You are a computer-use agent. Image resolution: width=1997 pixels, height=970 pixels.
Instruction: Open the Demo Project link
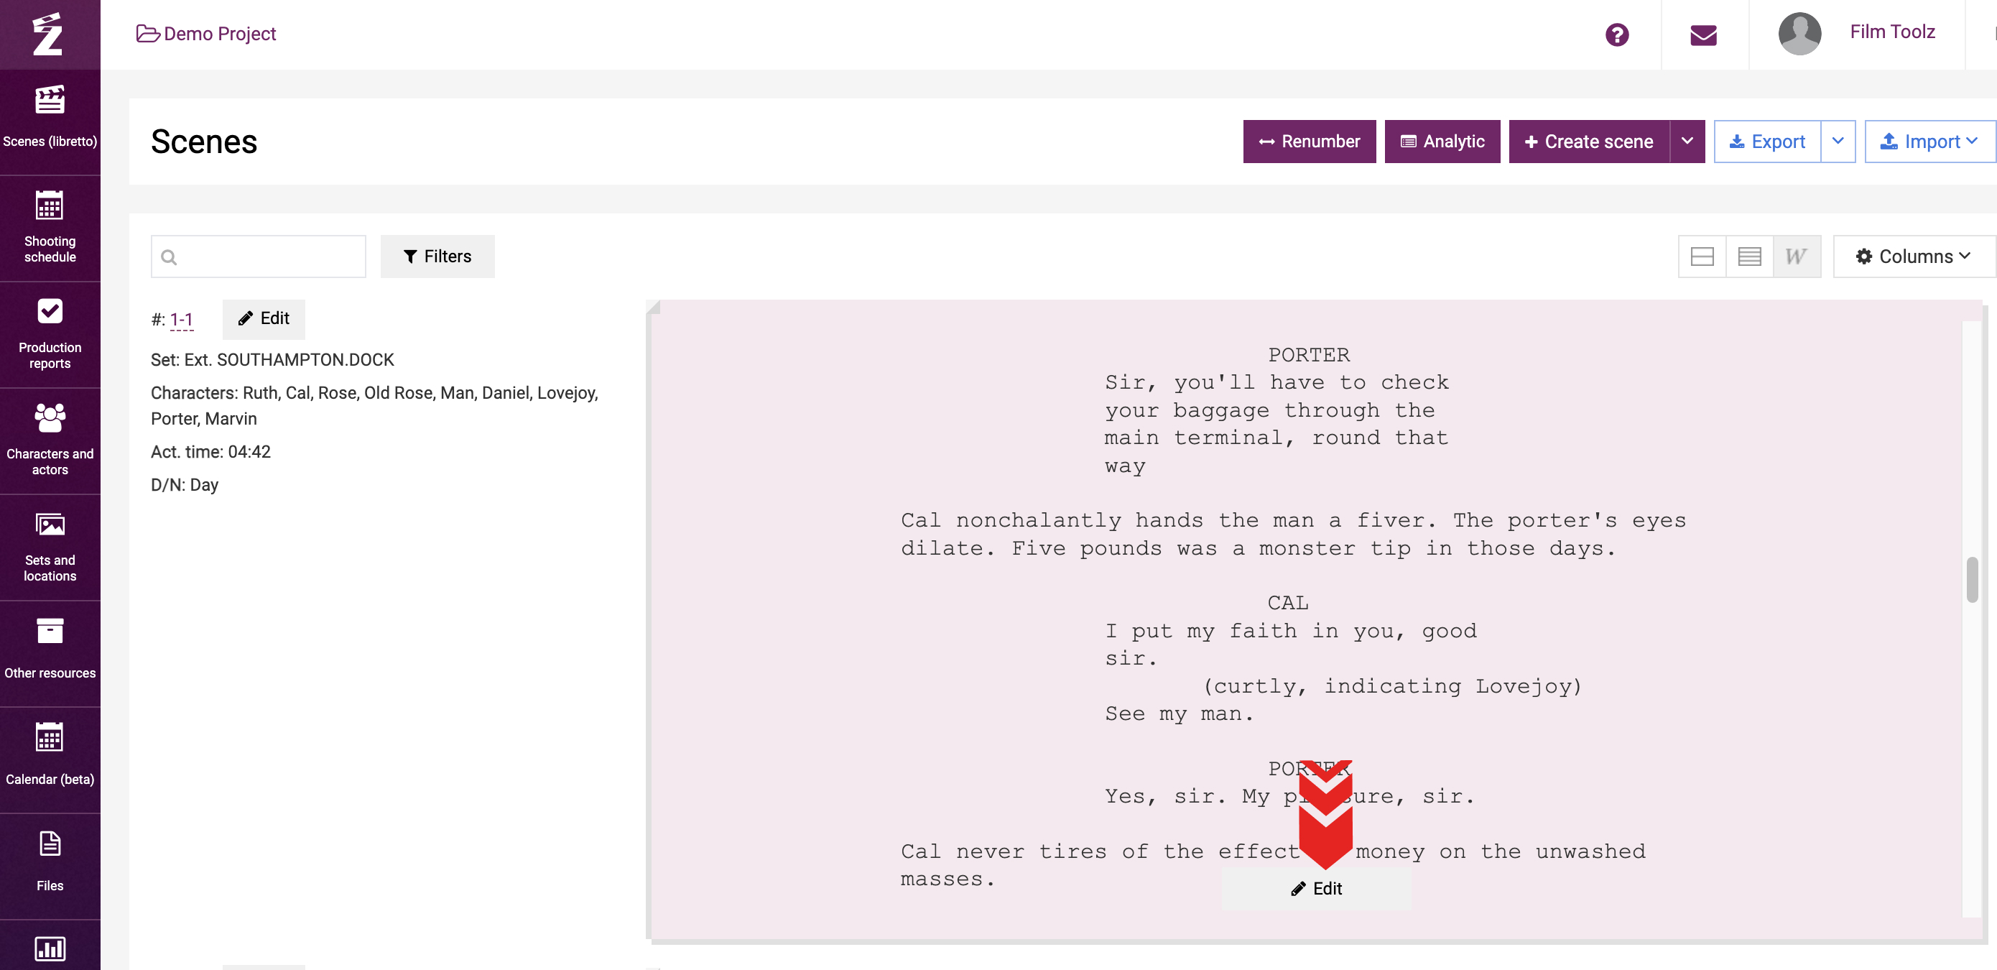(x=206, y=34)
